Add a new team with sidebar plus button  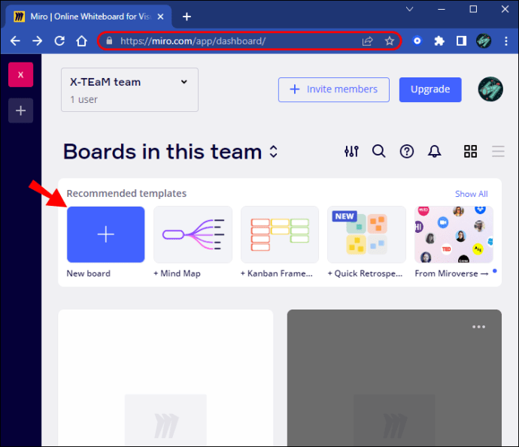pos(20,110)
